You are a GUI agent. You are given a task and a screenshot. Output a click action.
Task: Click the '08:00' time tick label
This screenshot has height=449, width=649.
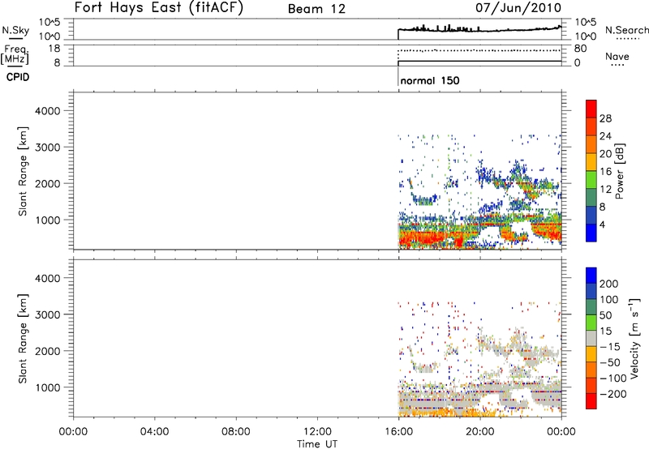236,432
